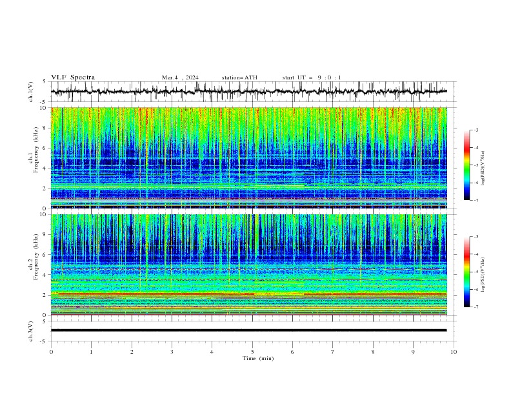Select the ch.2 "Frequency (kHz)" axis label

(x=35, y=257)
